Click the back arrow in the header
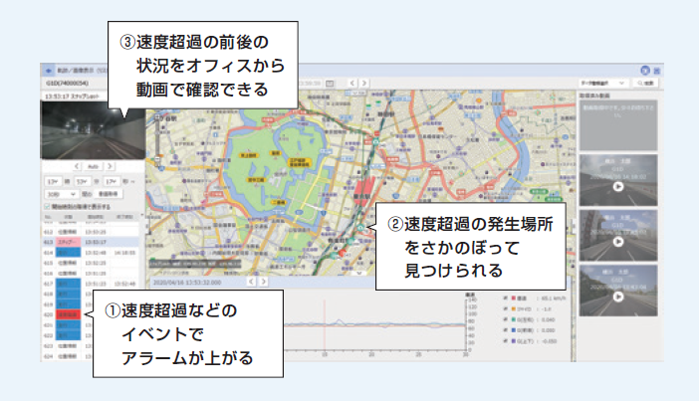 49,71
